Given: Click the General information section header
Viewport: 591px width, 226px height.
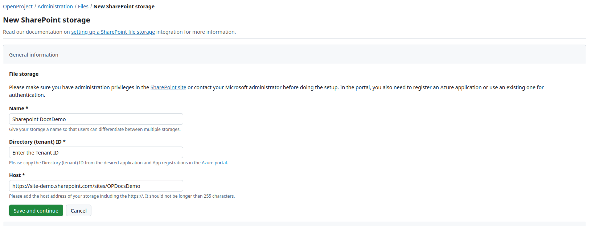Looking at the screenshot, I should click(x=295, y=55).
